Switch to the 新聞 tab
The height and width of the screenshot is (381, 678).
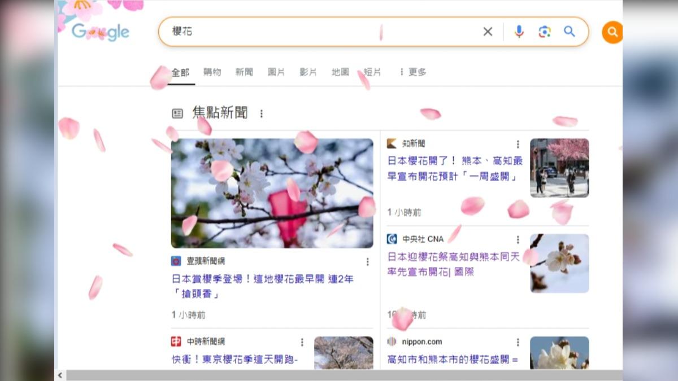244,72
